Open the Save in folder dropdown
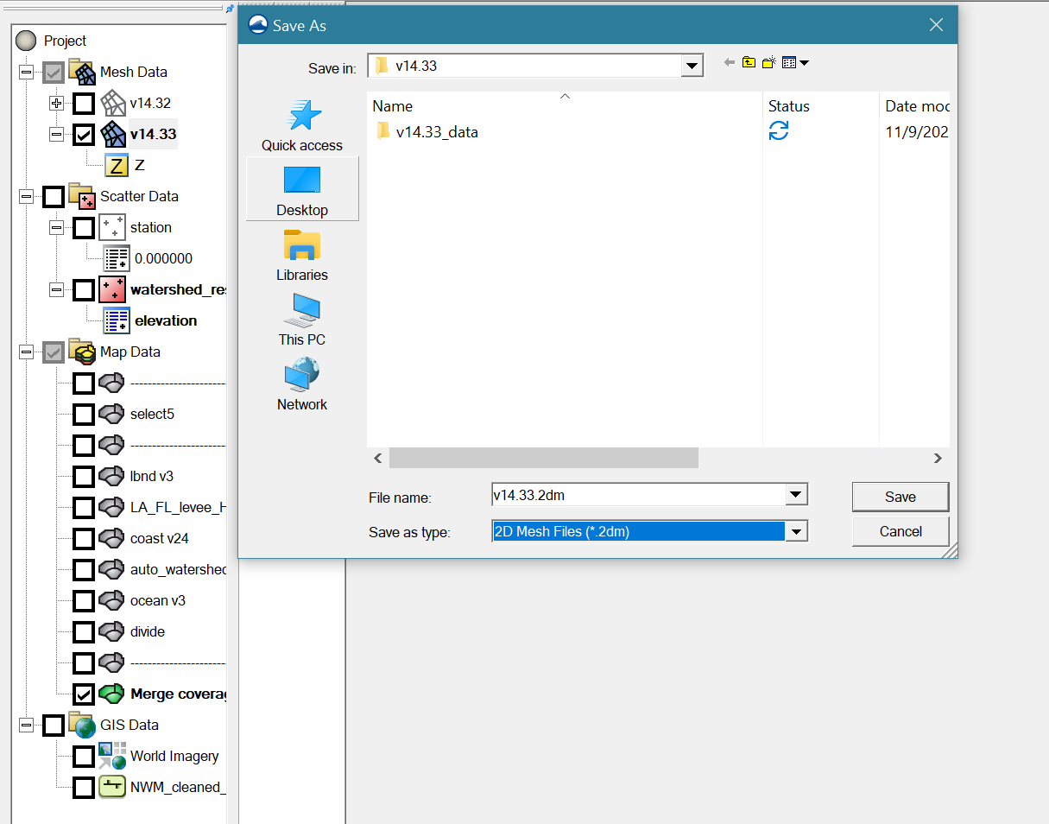This screenshot has height=824, width=1049. pyautogui.click(x=692, y=66)
